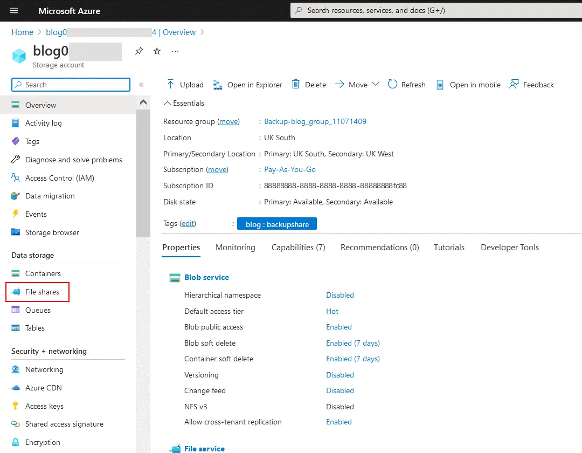This screenshot has width=582, height=453.
Task: Open Backup-blog_group_11071409 resource group link
Action: [x=315, y=121]
